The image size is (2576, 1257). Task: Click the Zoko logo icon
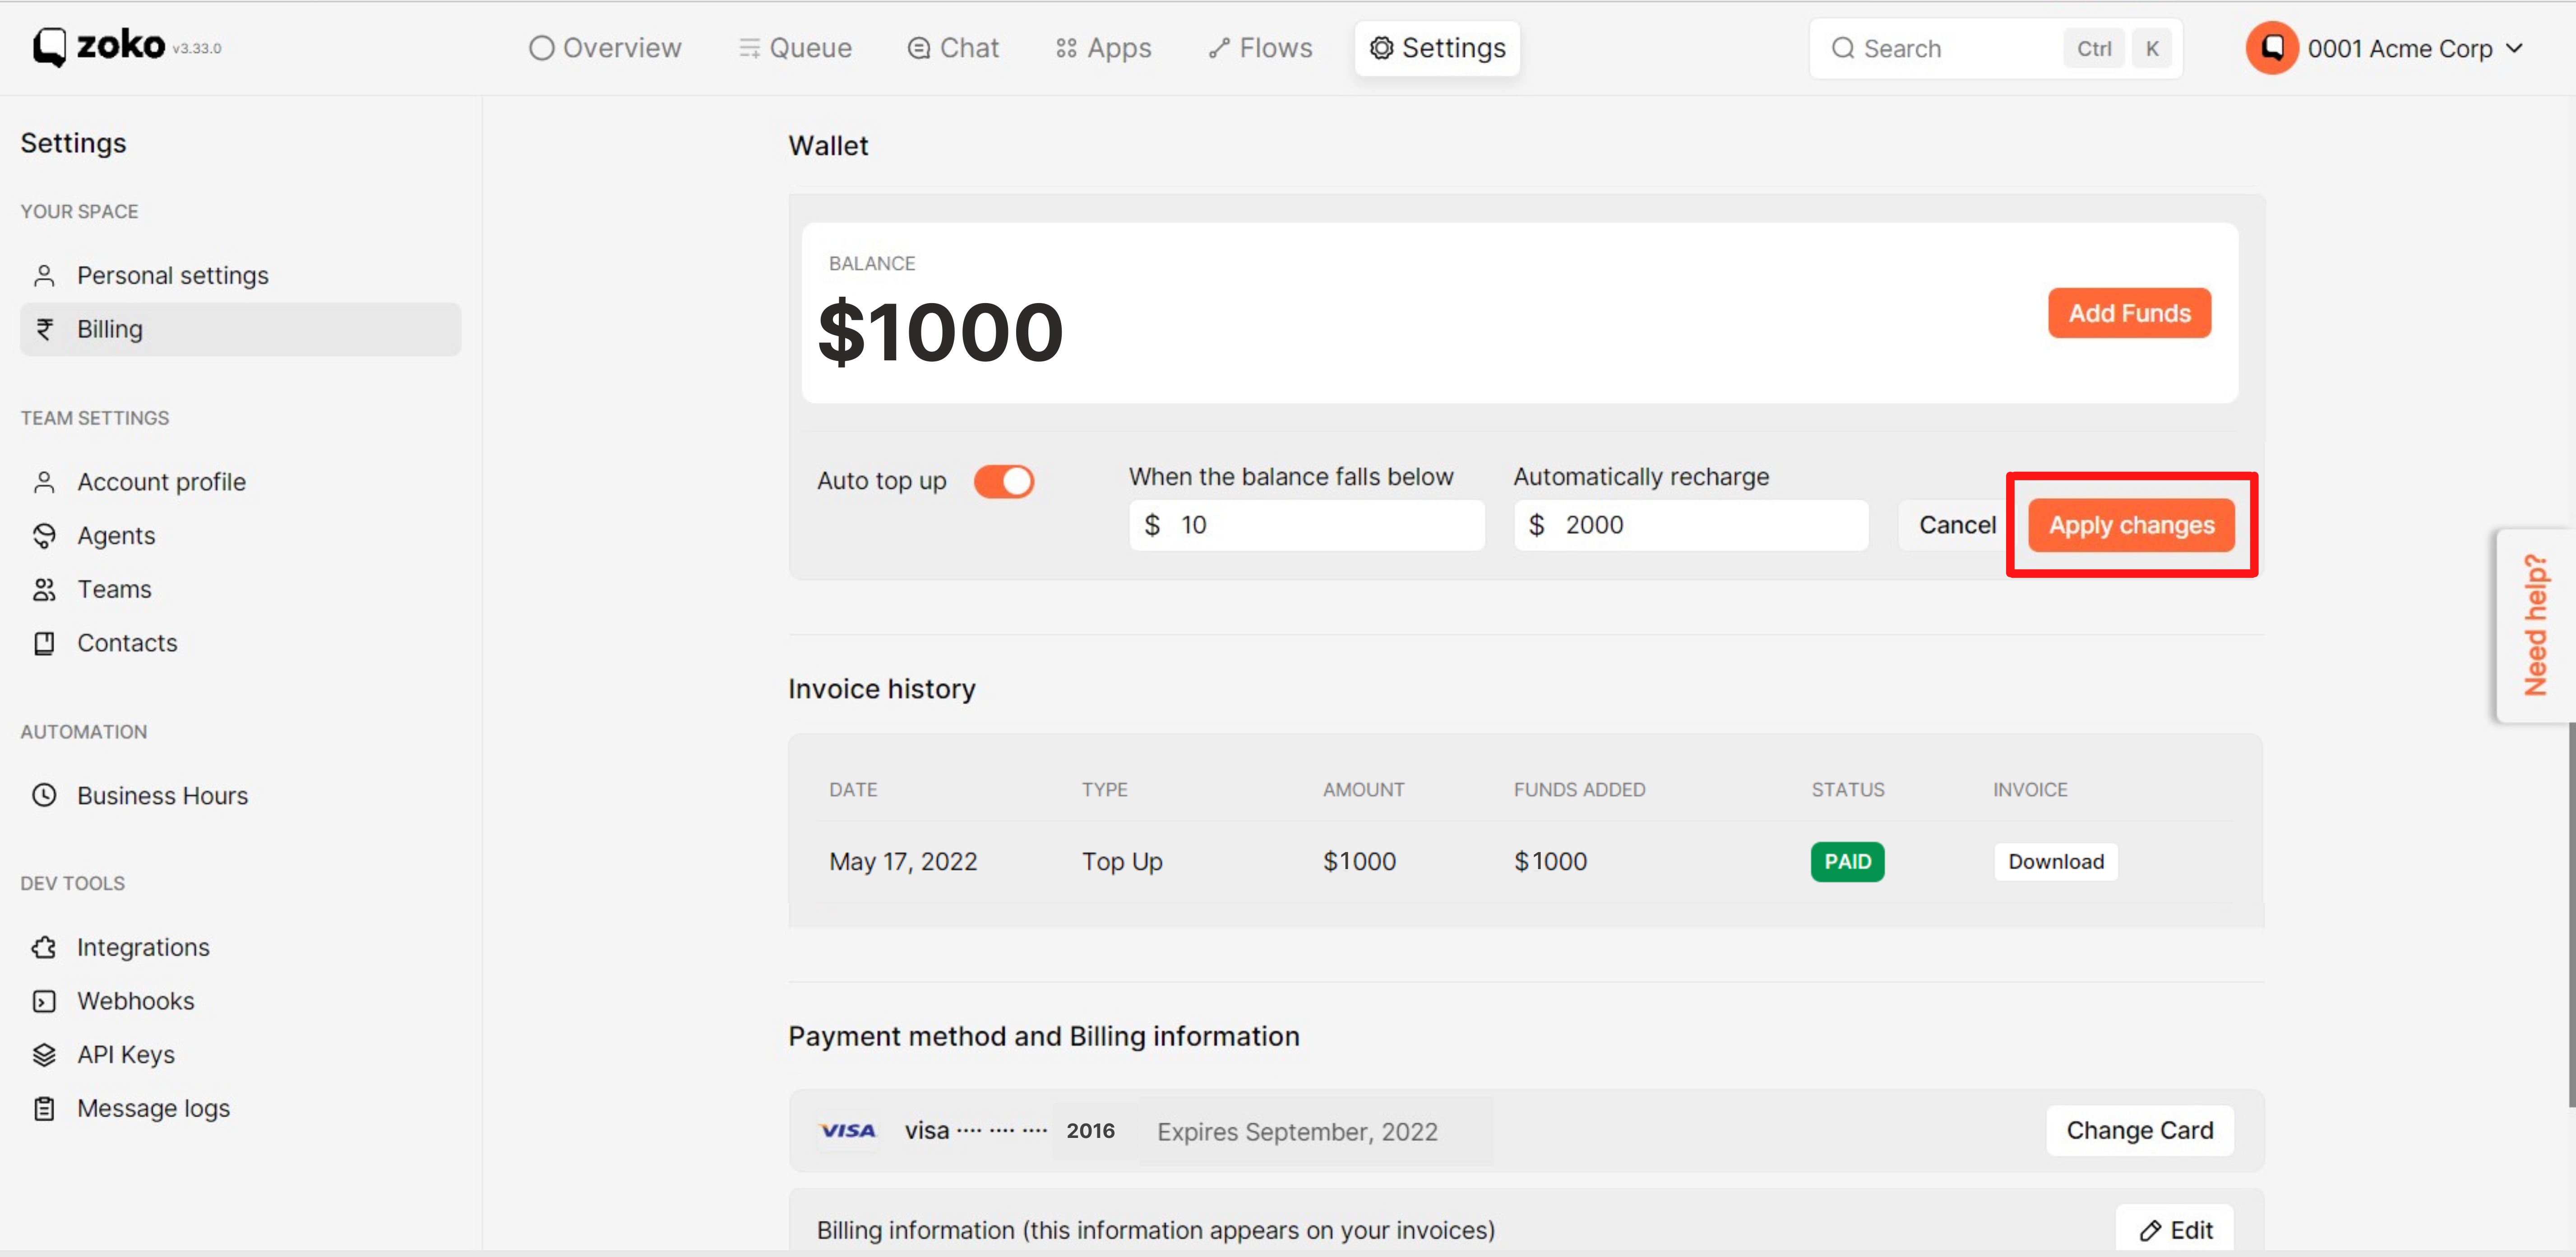[50, 47]
